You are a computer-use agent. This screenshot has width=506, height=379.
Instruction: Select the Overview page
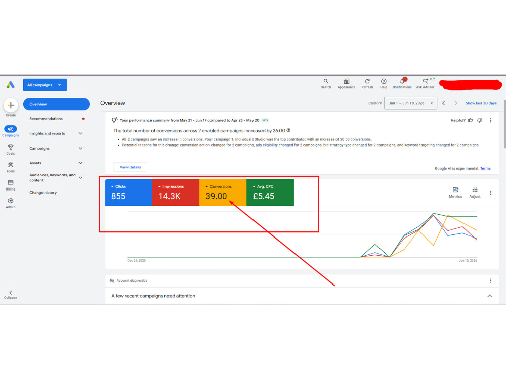point(56,104)
